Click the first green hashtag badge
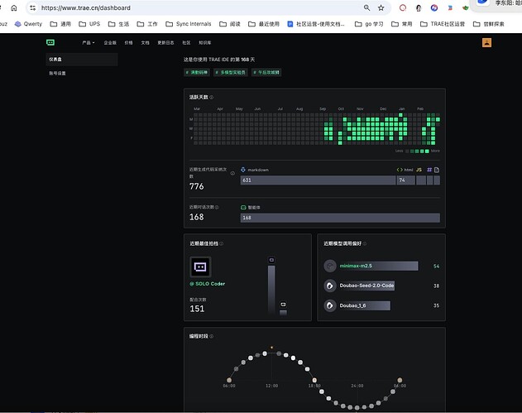522x413 pixels. [x=197, y=72]
